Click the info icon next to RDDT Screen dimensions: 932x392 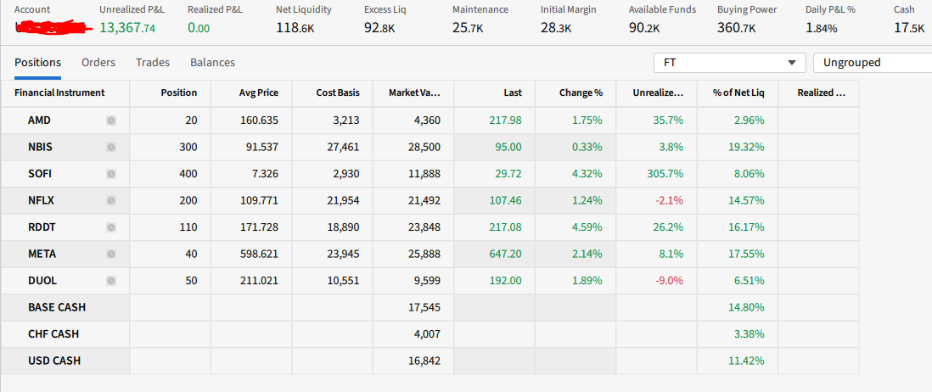point(110,227)
